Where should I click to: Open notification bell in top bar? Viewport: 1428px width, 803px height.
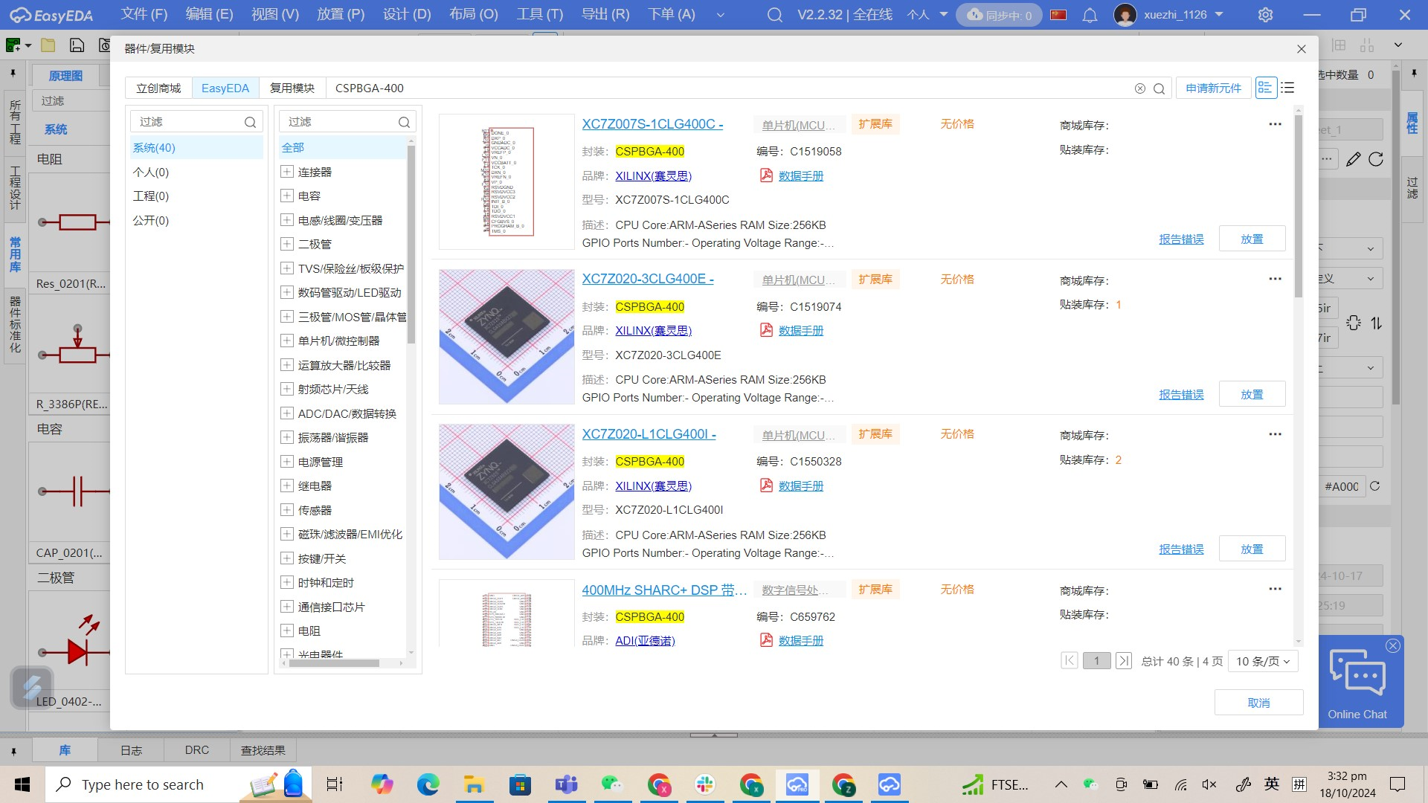pyautogui.click(x=1090, y=15)
